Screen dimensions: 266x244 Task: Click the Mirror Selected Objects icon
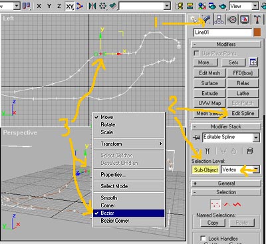tap(92, 6)
